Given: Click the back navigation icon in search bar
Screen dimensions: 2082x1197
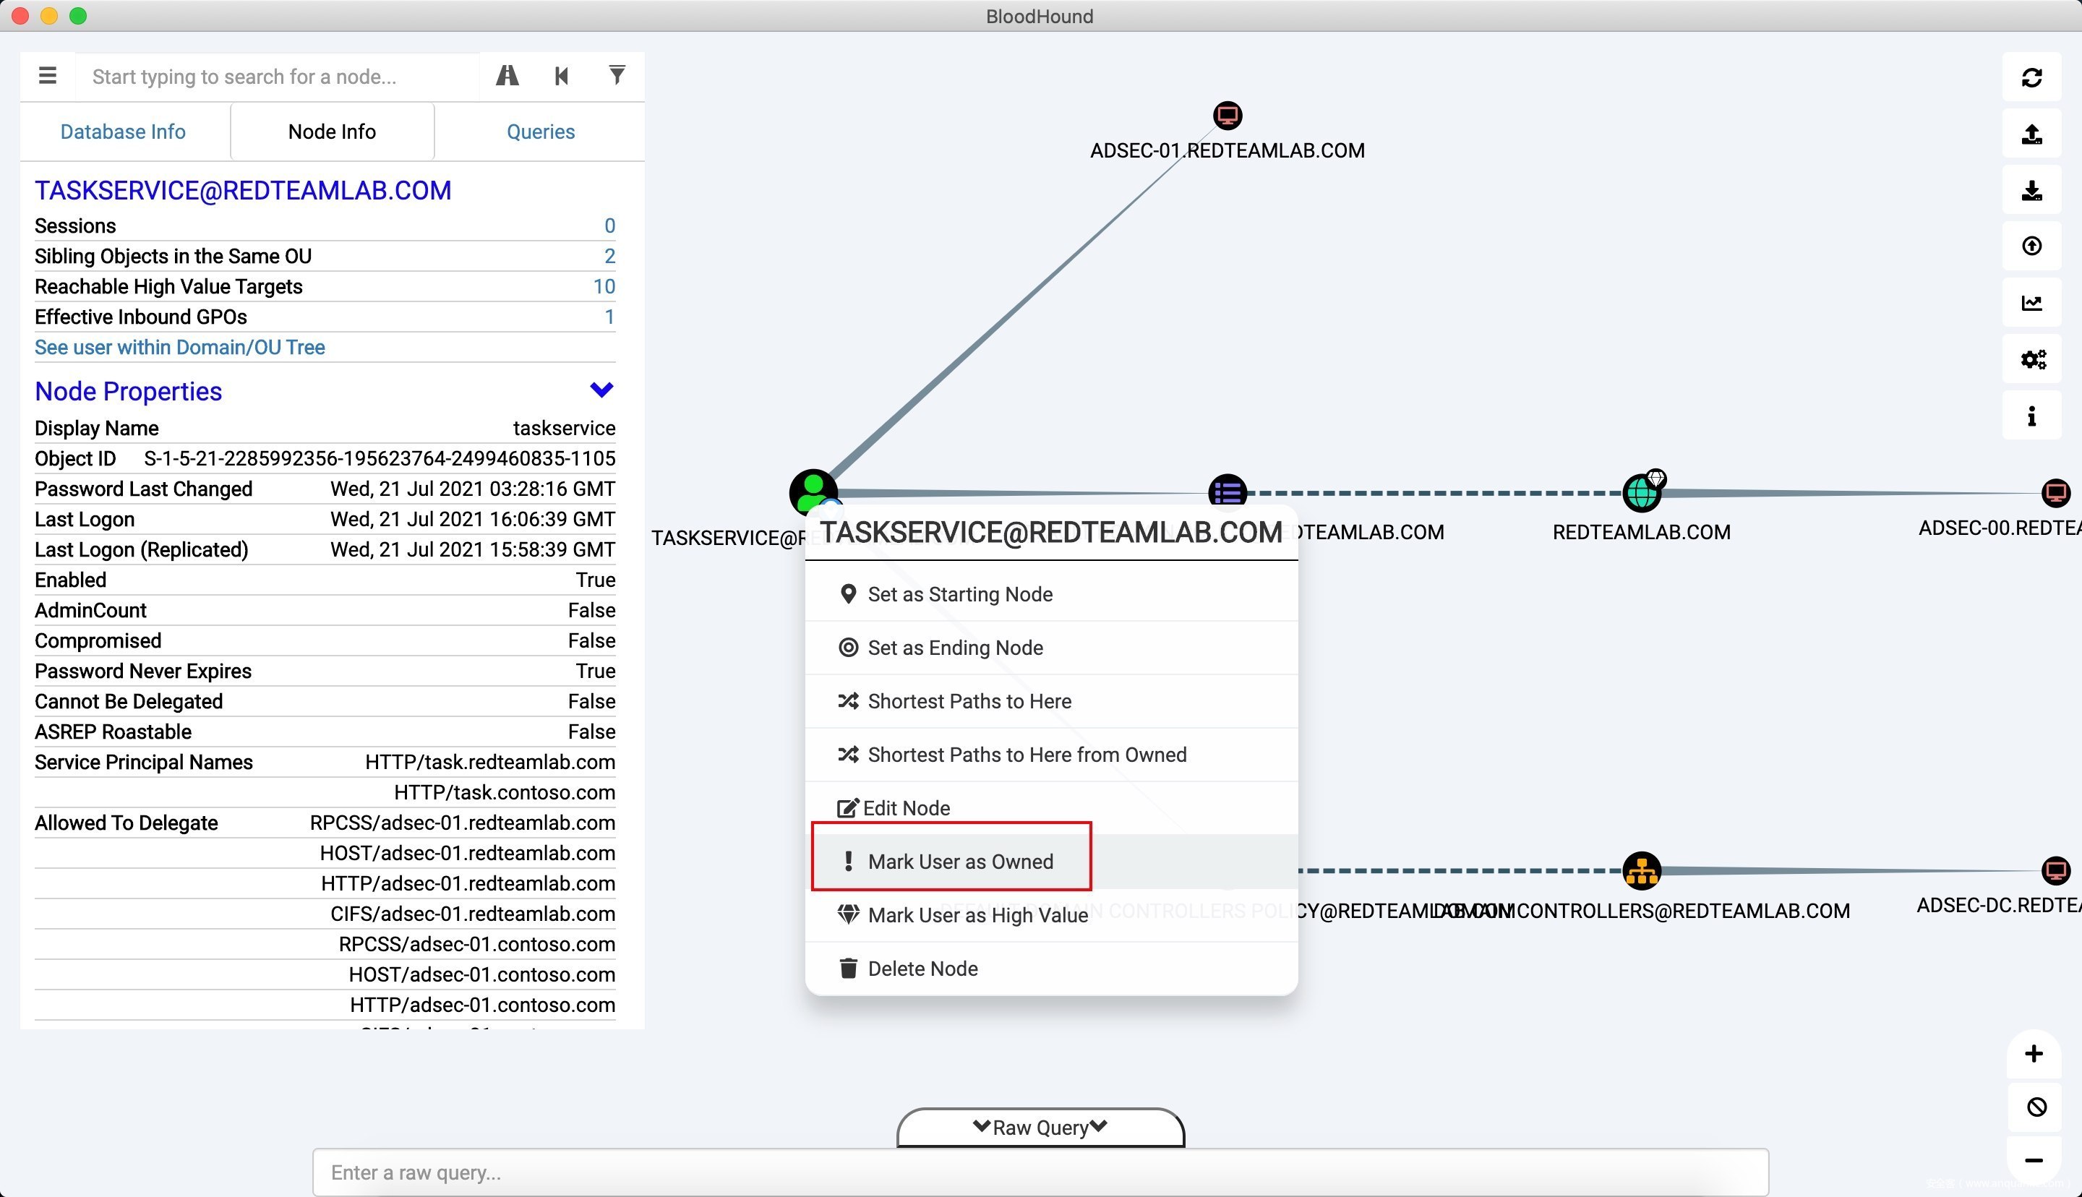Looking at the screenshot, I should [x=562, y=77].
